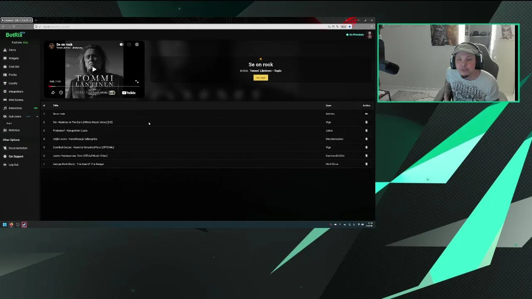Open a new browser tab

[x=36, y=20]
